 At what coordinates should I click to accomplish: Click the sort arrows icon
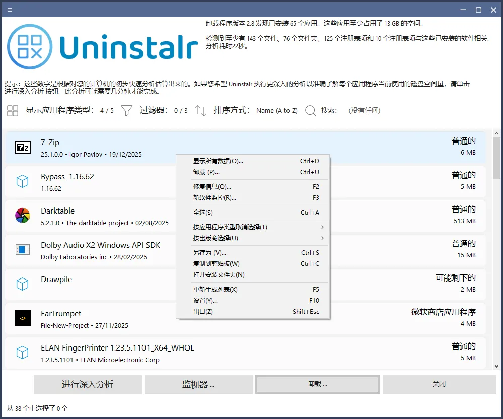[x=201, y=111]
